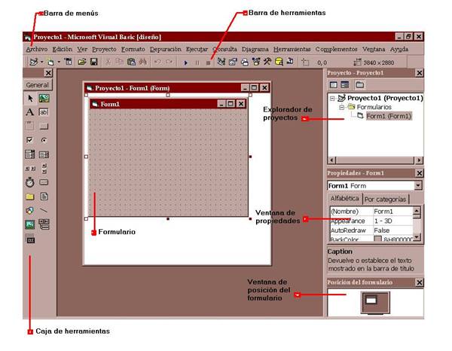Collapse the Formularios folder node
The width and height of the screenshot is (452, 351).
pos(341,108)
